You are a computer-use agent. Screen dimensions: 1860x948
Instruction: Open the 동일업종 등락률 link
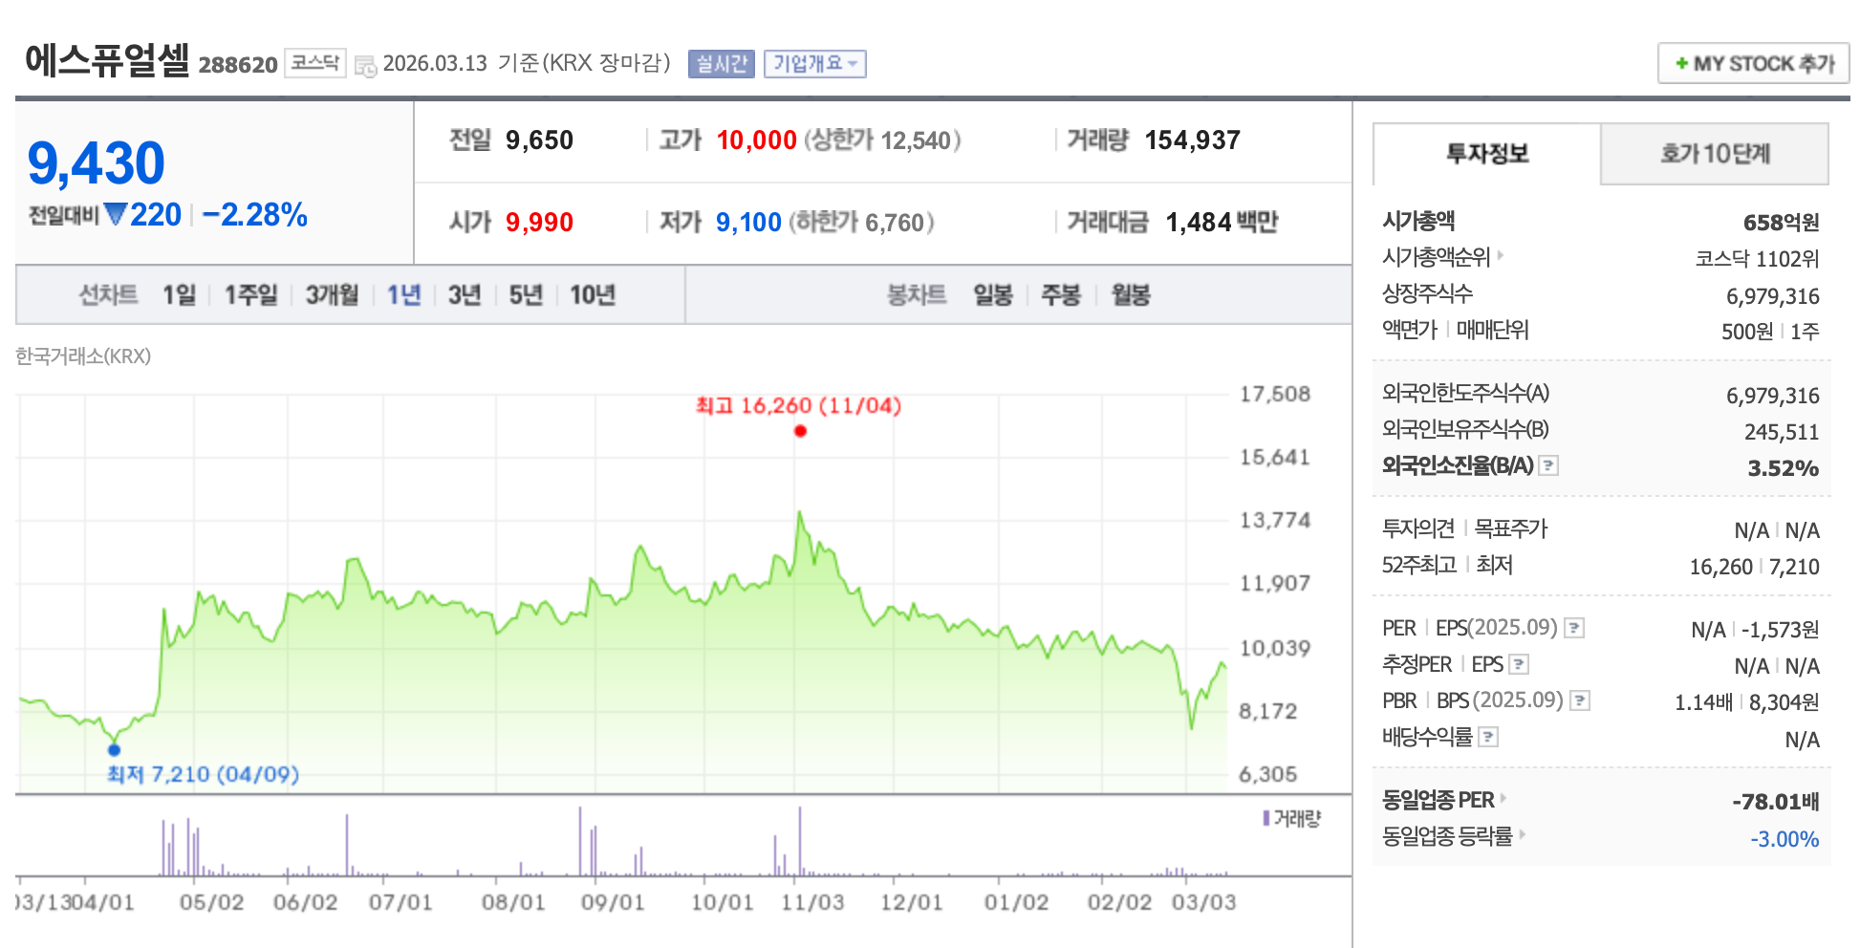[x=1448, y=836]
